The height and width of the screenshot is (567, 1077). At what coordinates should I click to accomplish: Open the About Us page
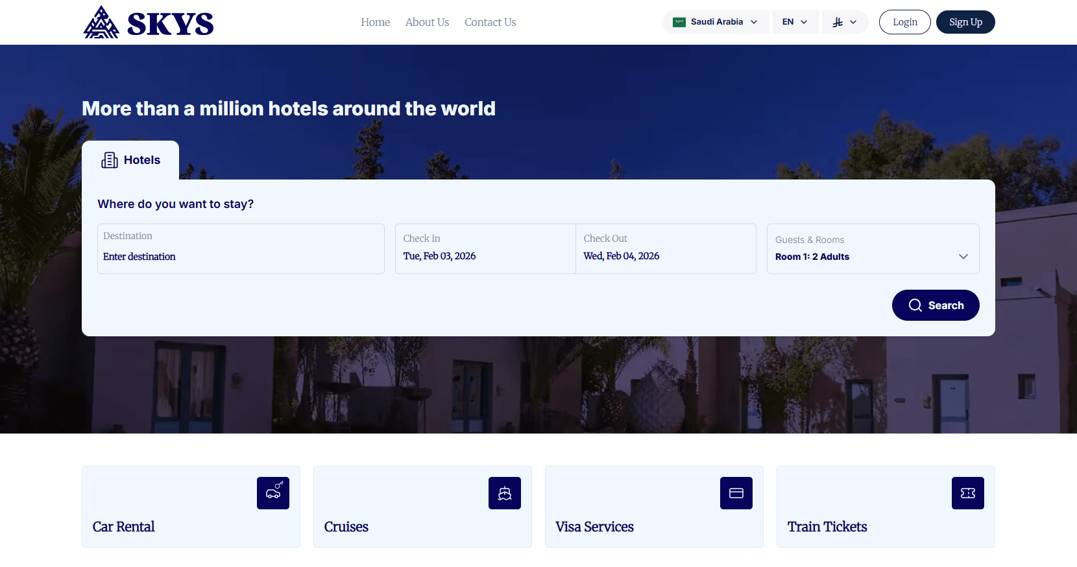point(428,22)
